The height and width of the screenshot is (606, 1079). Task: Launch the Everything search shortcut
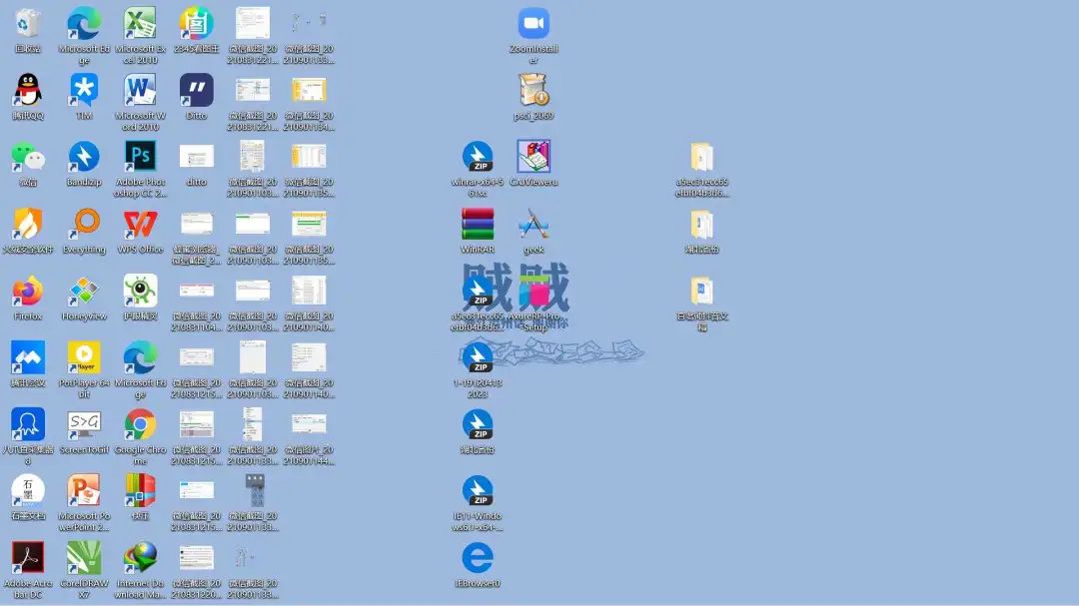(84, 225)
